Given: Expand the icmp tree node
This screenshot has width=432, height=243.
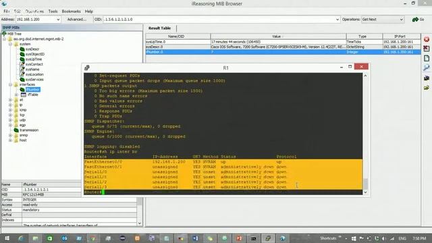Looking at the screenshot, I should (11, 110).
